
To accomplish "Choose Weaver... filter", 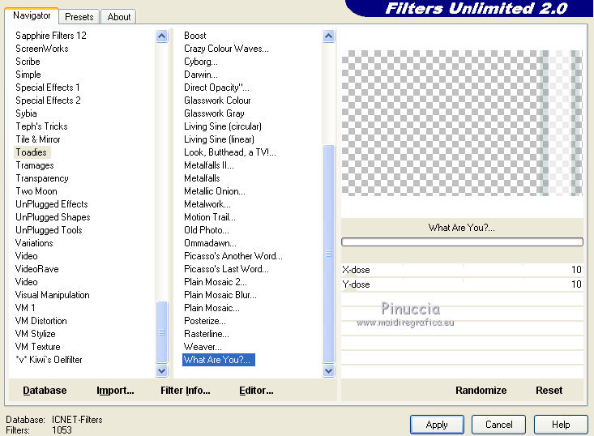I will [203, 347].
